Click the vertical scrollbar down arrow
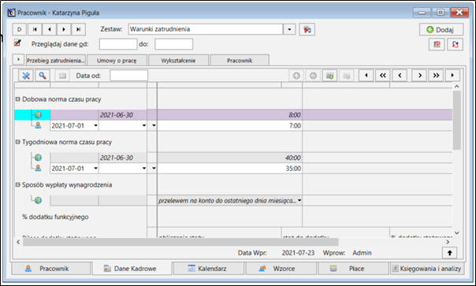 [456, 233]
